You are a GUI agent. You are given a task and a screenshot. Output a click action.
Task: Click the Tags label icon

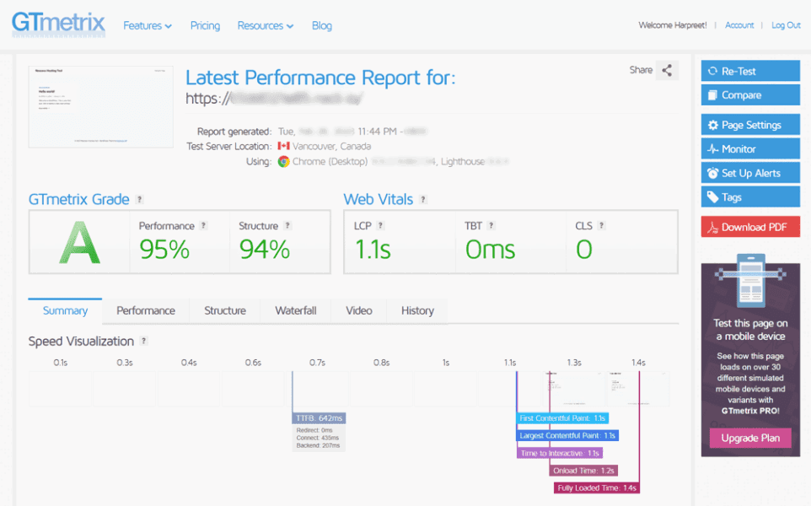click(x=712, y=197)
